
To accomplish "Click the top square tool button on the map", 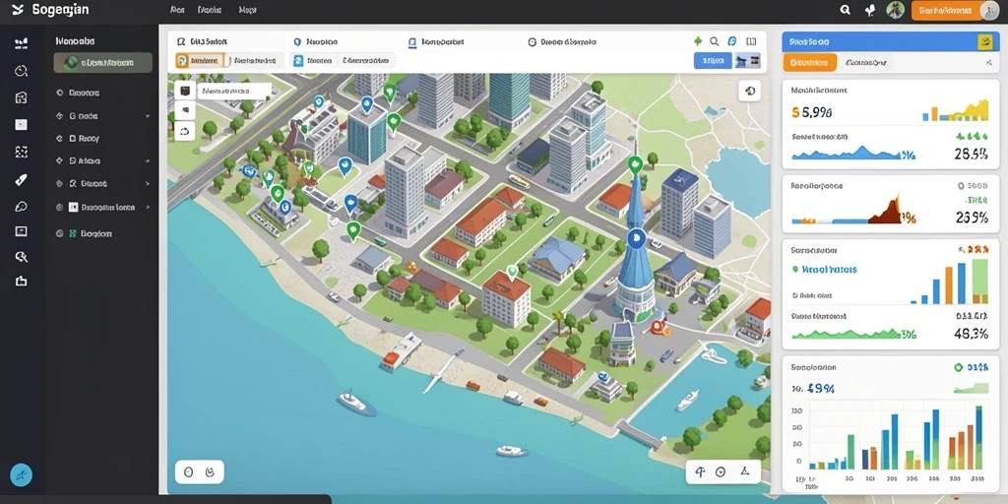I will 185,90.
